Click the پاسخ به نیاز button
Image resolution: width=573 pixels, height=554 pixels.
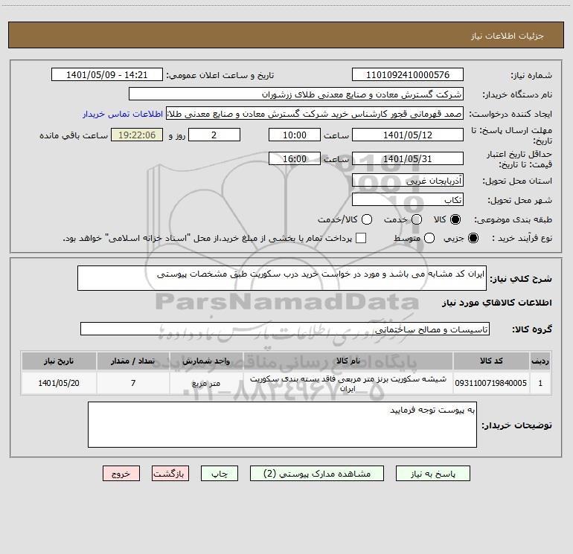tap(432, 473)
